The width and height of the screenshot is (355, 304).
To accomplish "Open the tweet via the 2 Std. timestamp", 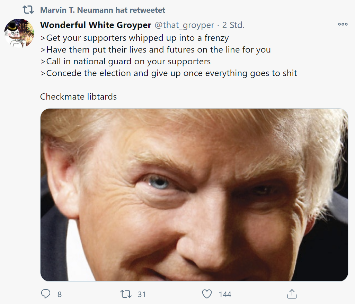I will tap(233, 25).
